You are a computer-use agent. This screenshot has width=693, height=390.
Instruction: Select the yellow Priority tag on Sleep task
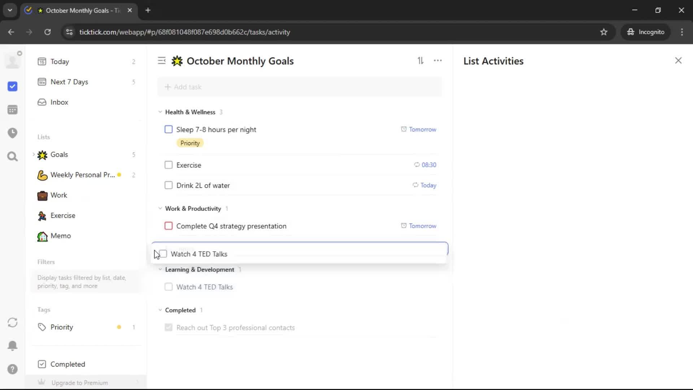(190, 143)
